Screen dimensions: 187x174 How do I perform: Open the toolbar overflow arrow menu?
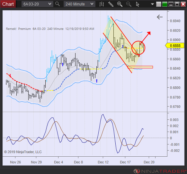(x=152, y=4)
